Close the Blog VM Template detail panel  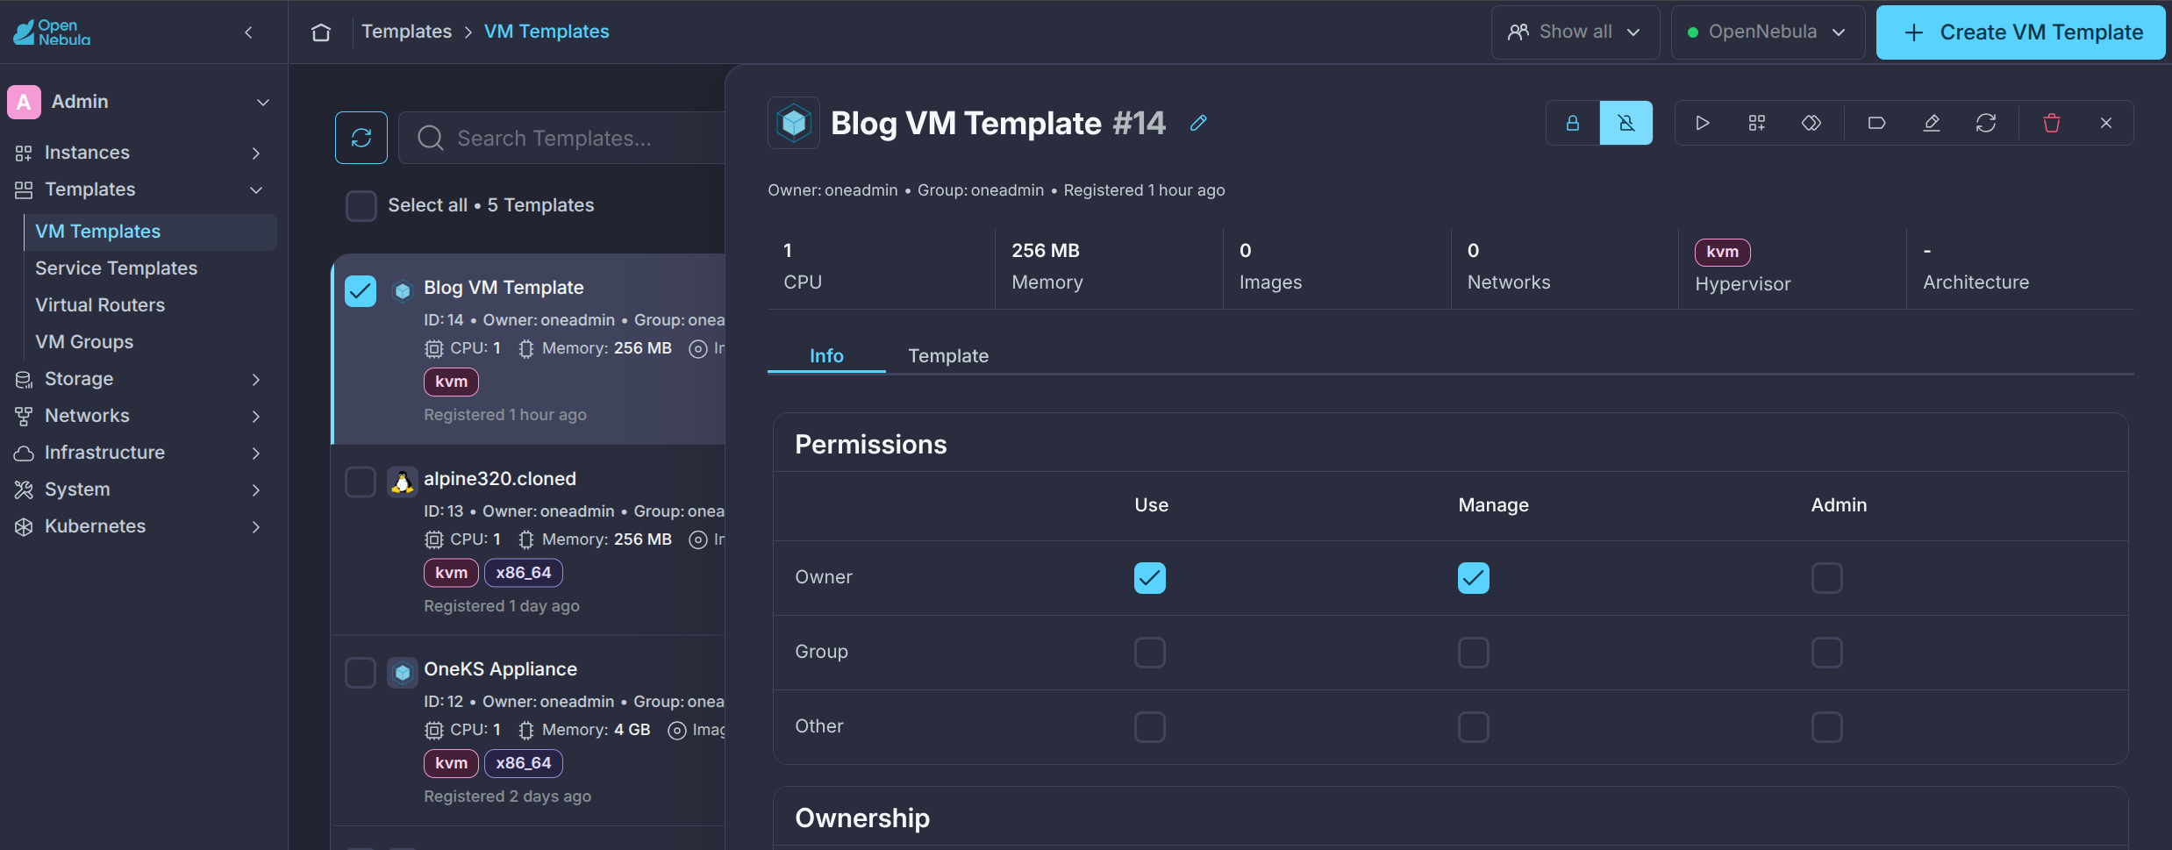pos(2105,123)
